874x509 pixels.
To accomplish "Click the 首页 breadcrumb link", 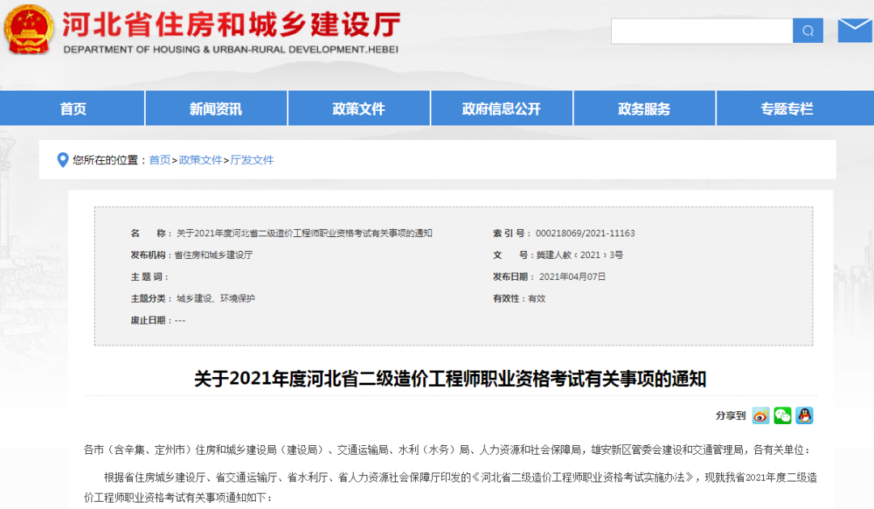I will [159, 160].
